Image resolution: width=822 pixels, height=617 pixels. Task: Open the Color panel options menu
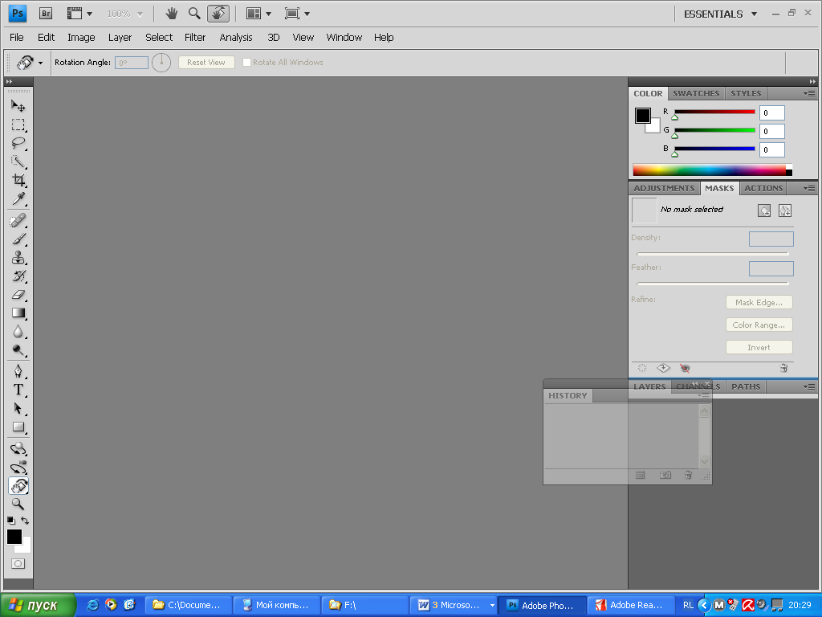[810, 93]
